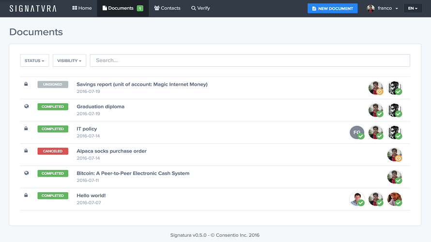Open the Contacts section
431x242 pixels.
coord(167,8)
